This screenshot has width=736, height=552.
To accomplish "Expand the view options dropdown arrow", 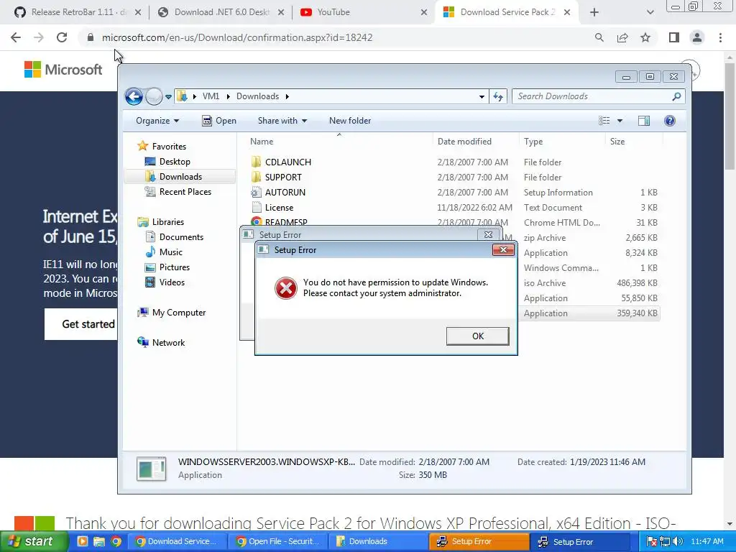I will [620, 121].
